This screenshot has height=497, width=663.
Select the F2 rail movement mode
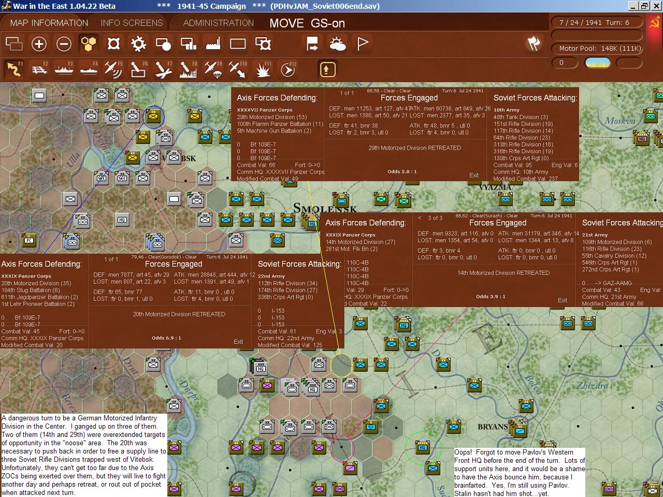pyautogui.click(x=39, y=69)
